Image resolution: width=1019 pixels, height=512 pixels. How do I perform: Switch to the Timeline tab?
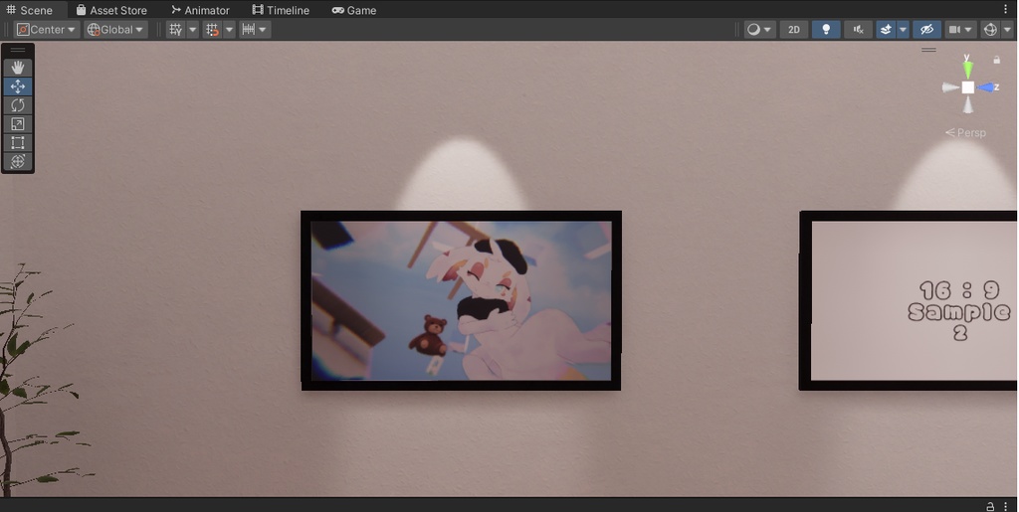[281, 10]
